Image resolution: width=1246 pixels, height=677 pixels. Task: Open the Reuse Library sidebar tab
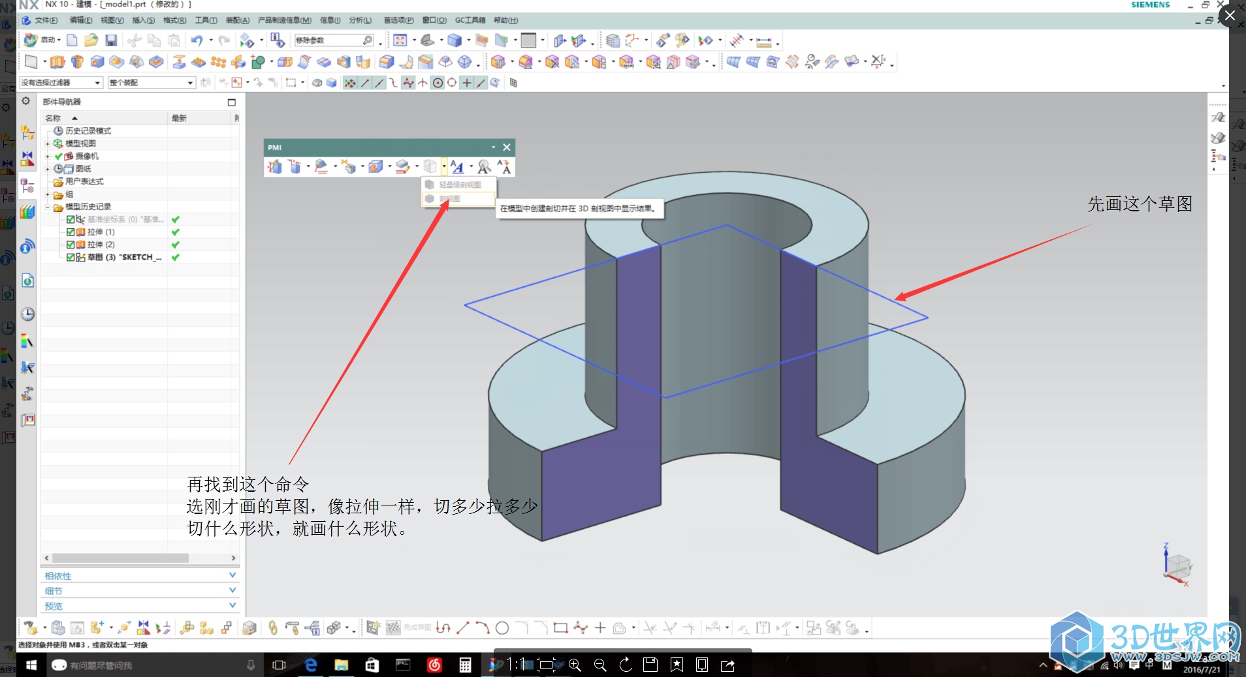(27, 212)
